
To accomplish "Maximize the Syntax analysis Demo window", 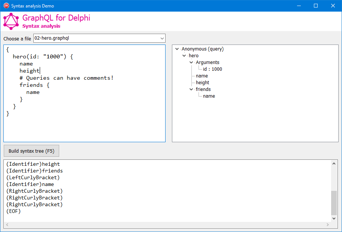I will [x=316, y=6].
